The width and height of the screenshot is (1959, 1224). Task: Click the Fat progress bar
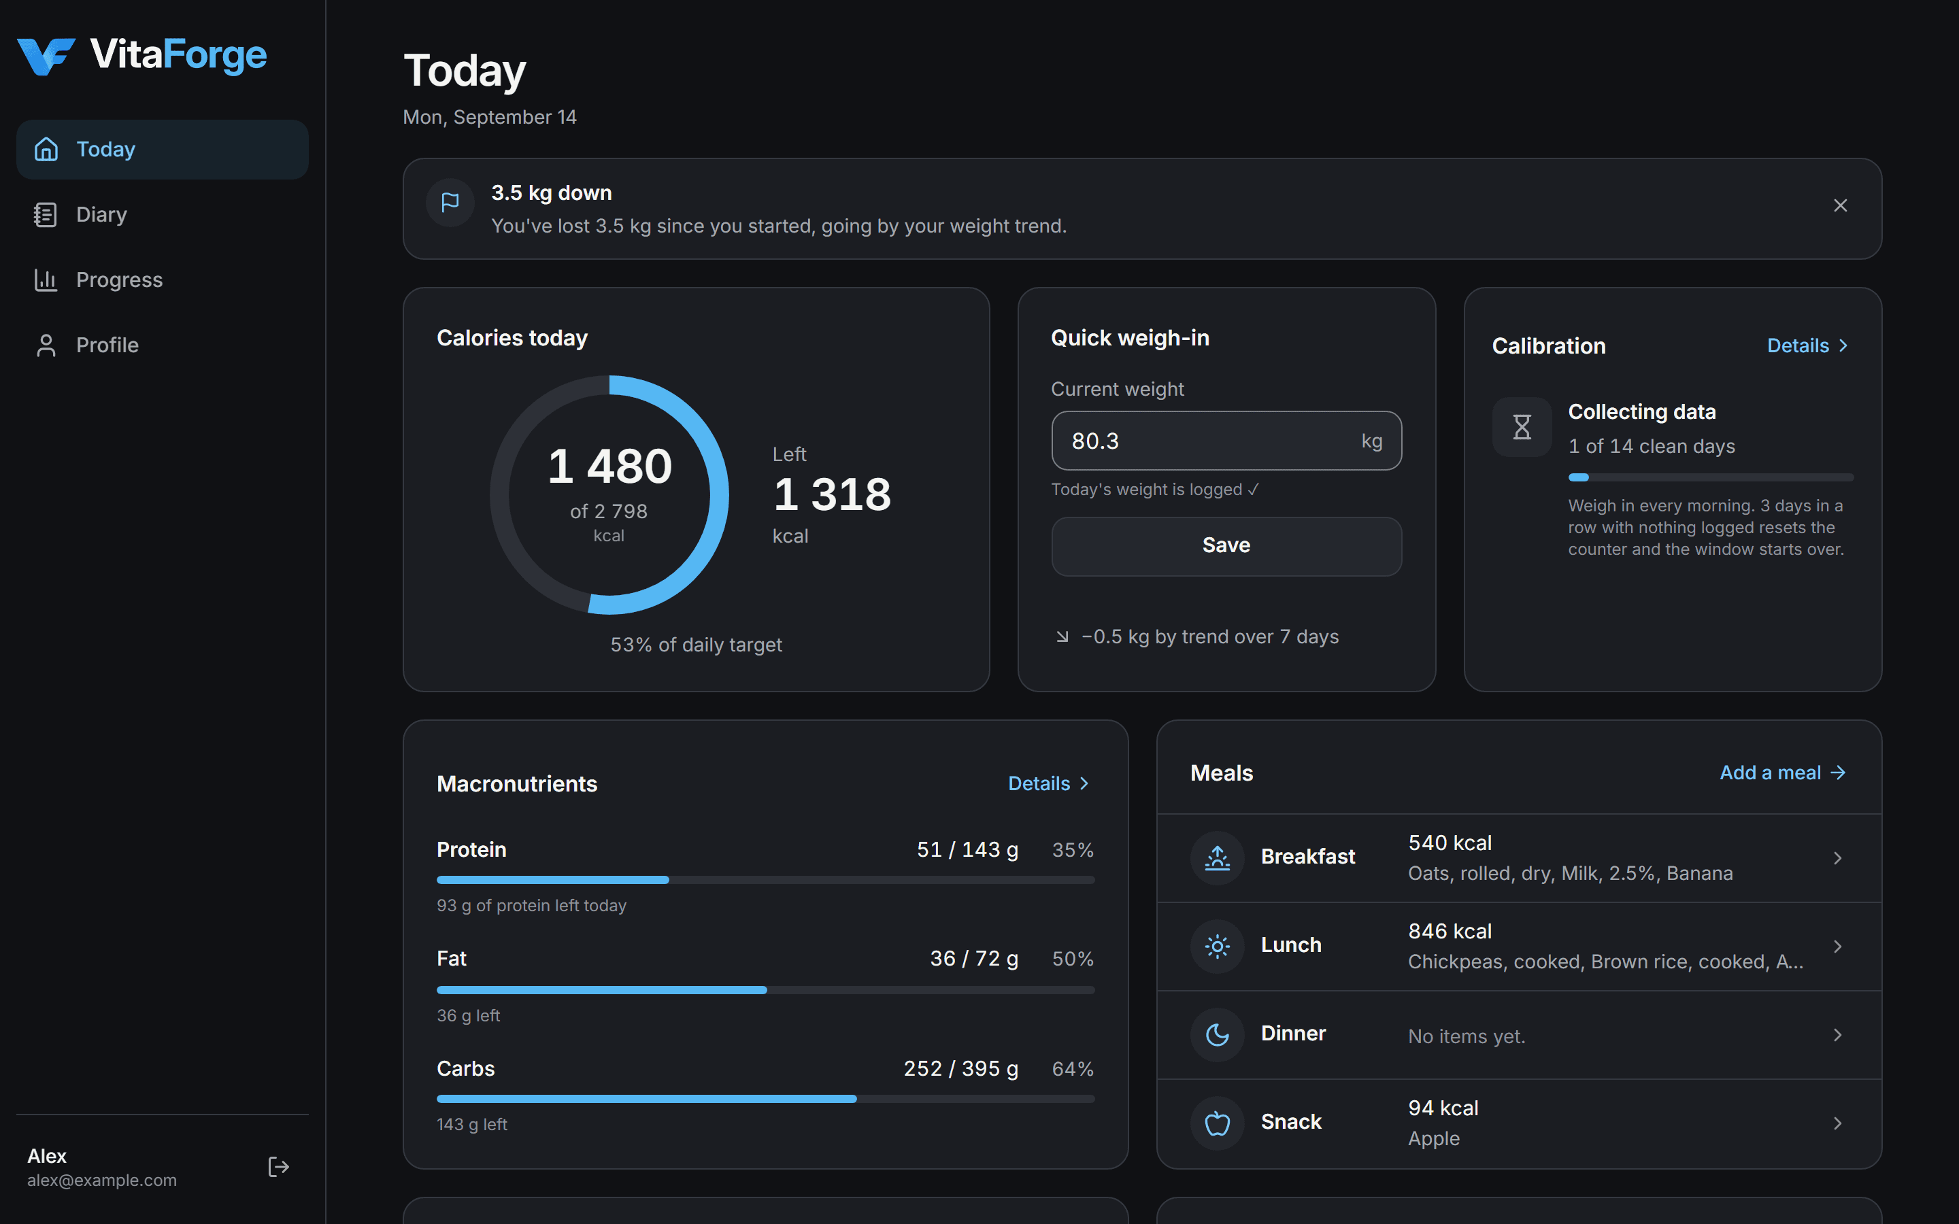coord(765,990)
